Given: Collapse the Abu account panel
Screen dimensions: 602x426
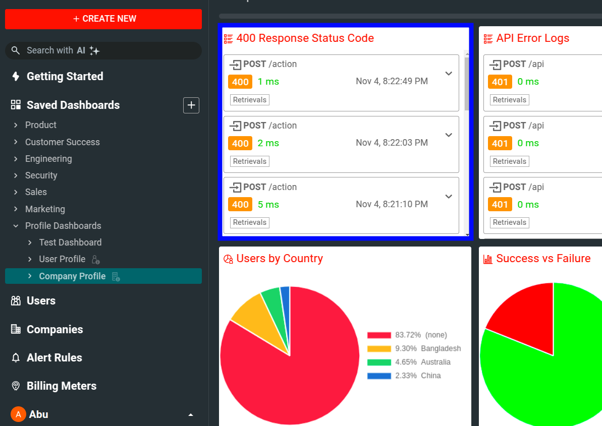Looking at the screenshot, I should click(190, 414).
